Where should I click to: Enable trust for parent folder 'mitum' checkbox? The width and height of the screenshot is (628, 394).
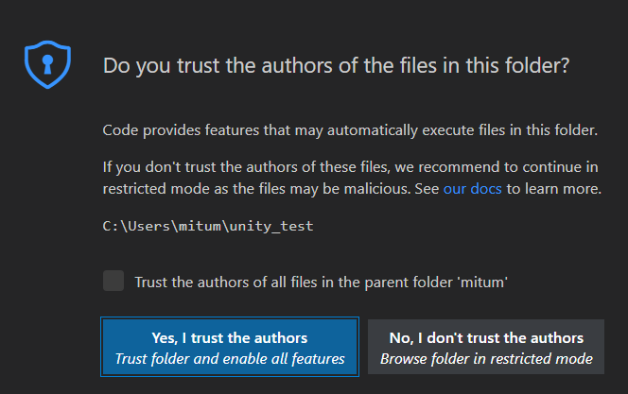[113, 281]
